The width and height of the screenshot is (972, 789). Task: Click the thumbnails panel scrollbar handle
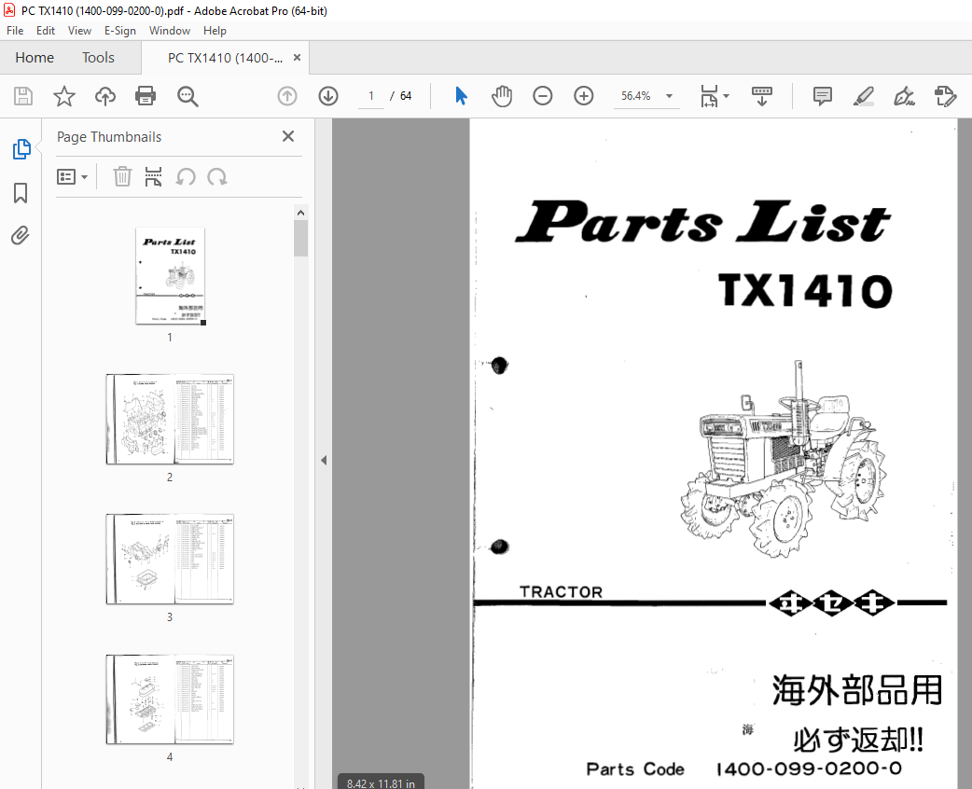click(x=300, y=239)
